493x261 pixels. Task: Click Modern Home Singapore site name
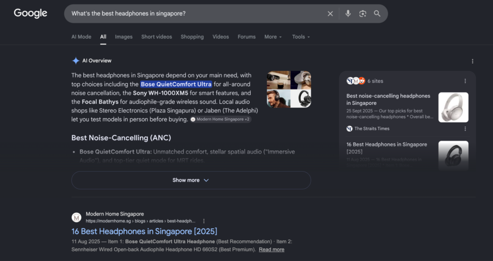(115, 214)
